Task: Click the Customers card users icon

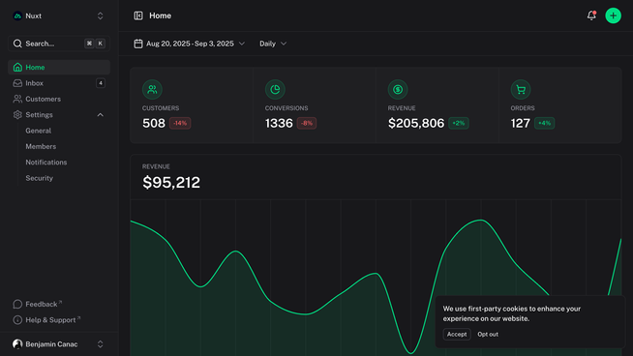Action: pos(152,90)
